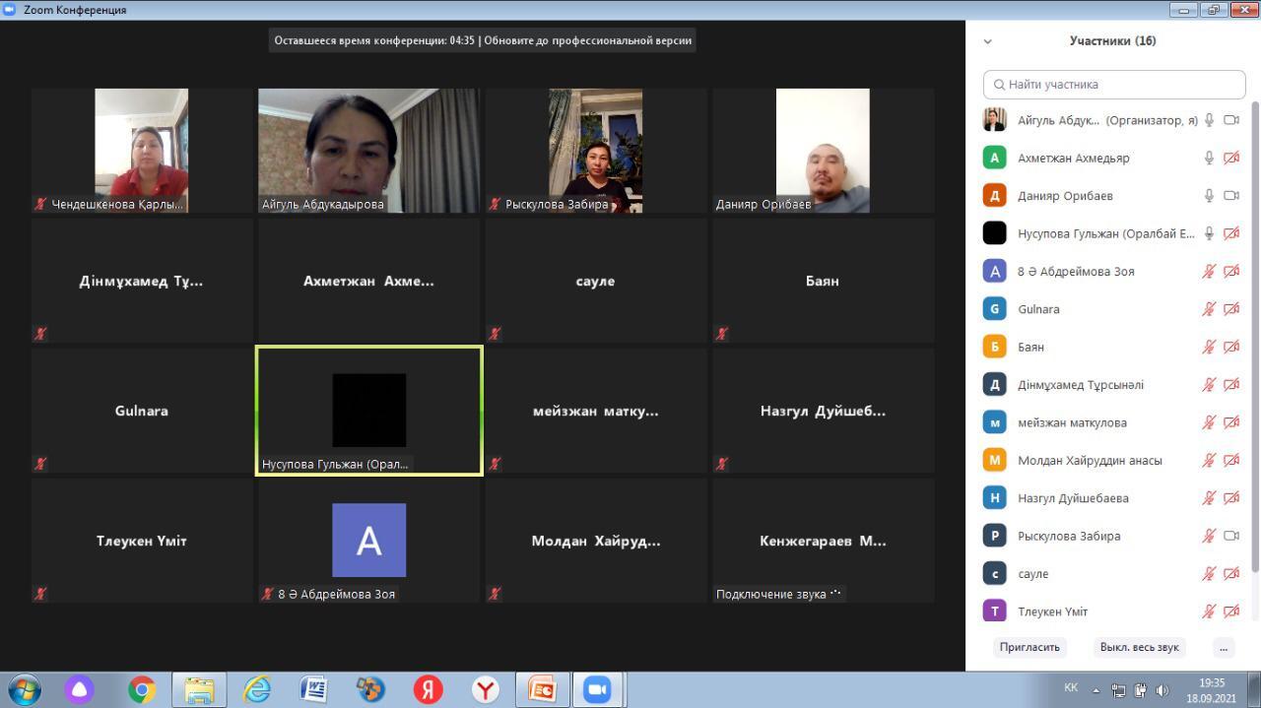Click camera icon next to Данияр Орибаев

(1230, 196)
